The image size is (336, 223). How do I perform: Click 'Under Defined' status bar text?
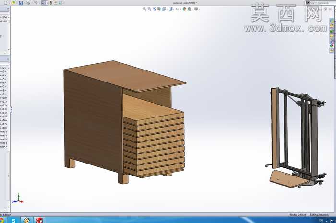[x=298, y=215]
